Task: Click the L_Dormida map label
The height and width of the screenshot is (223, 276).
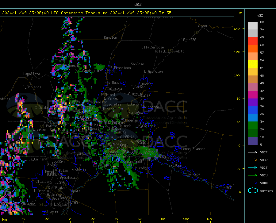Action: click(x=191, y=174)
